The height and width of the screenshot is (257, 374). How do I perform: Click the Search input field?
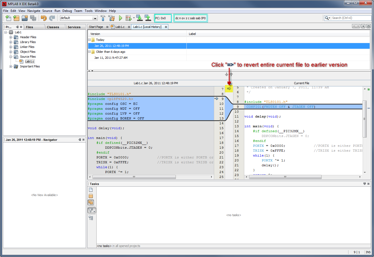click(x=351, y=18)
